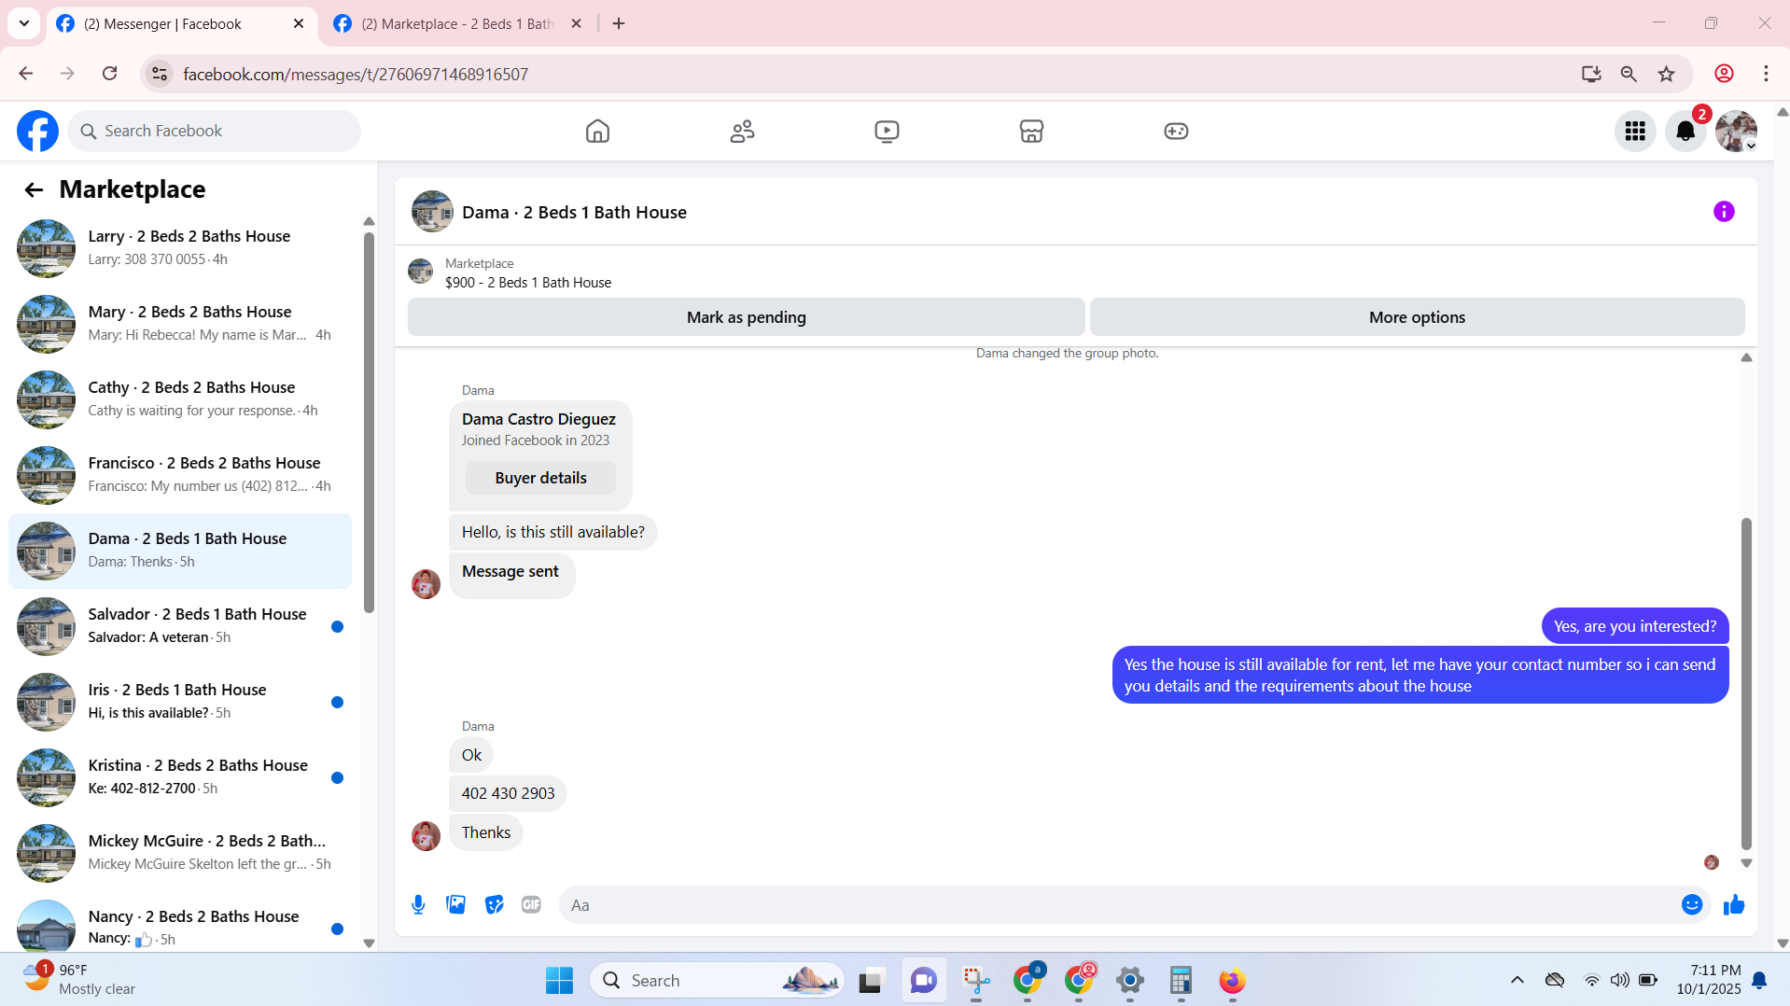
Task: Open the Marketplace storefront icon
Action: pyautogui.click(x=1031, y=132)
